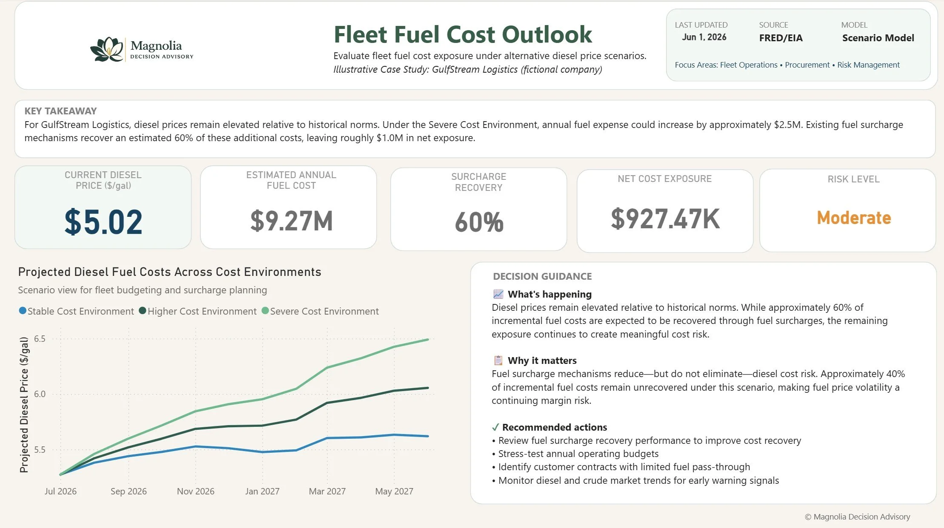This screenshot has width=944, height=528.
Task: Click the Nov 2026 axis label
Action: click(x=195, y=491)
